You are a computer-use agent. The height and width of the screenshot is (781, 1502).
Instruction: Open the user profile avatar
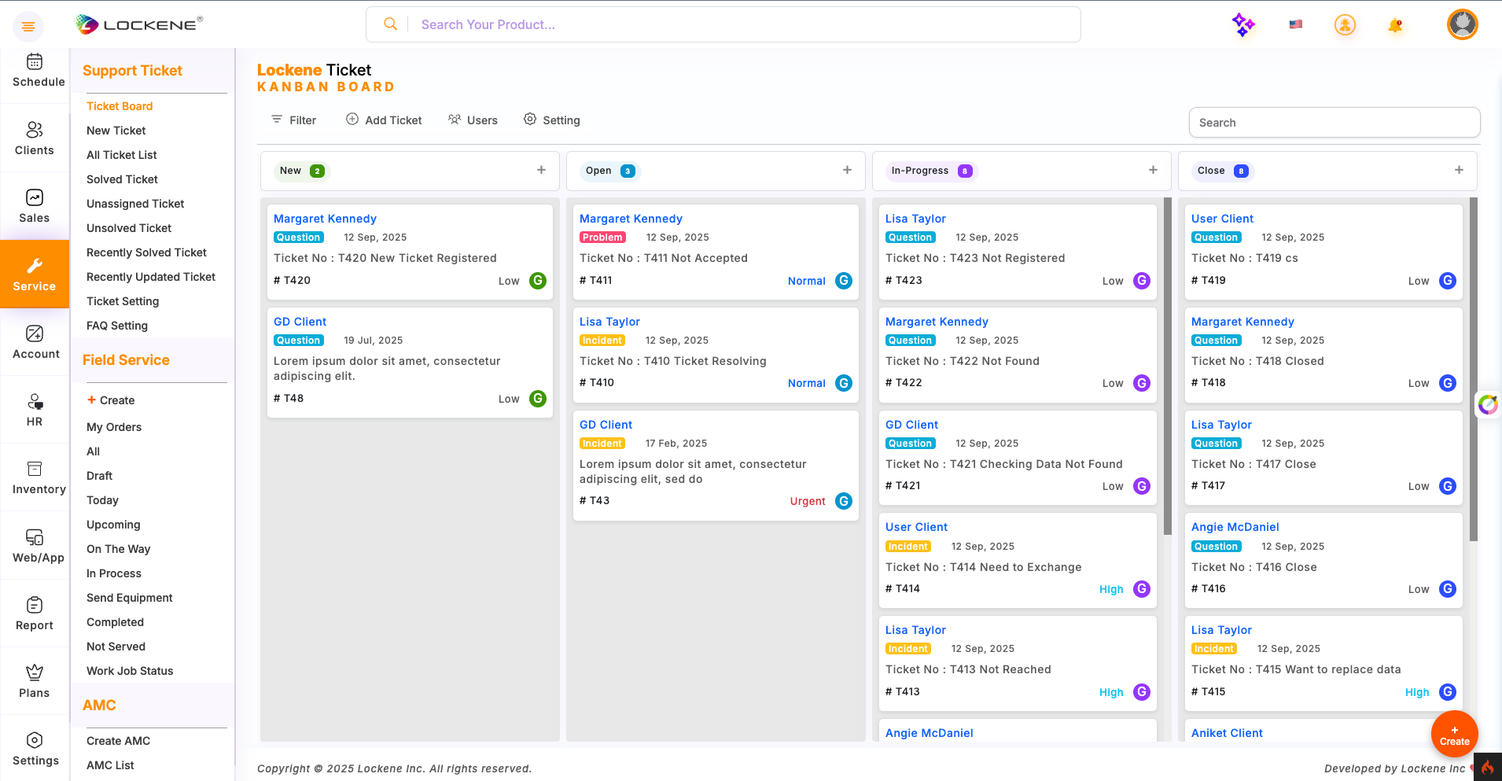[x=1462, y=24]
